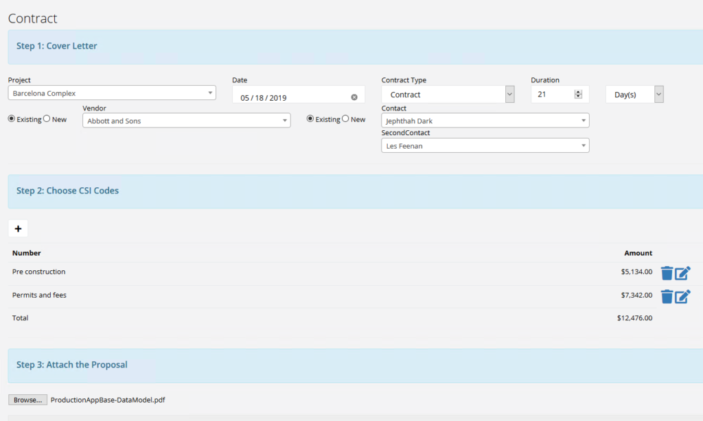
Task: Open the SecondContact dropdown showing Les Feenan
Action: click(x=485, y=145)
